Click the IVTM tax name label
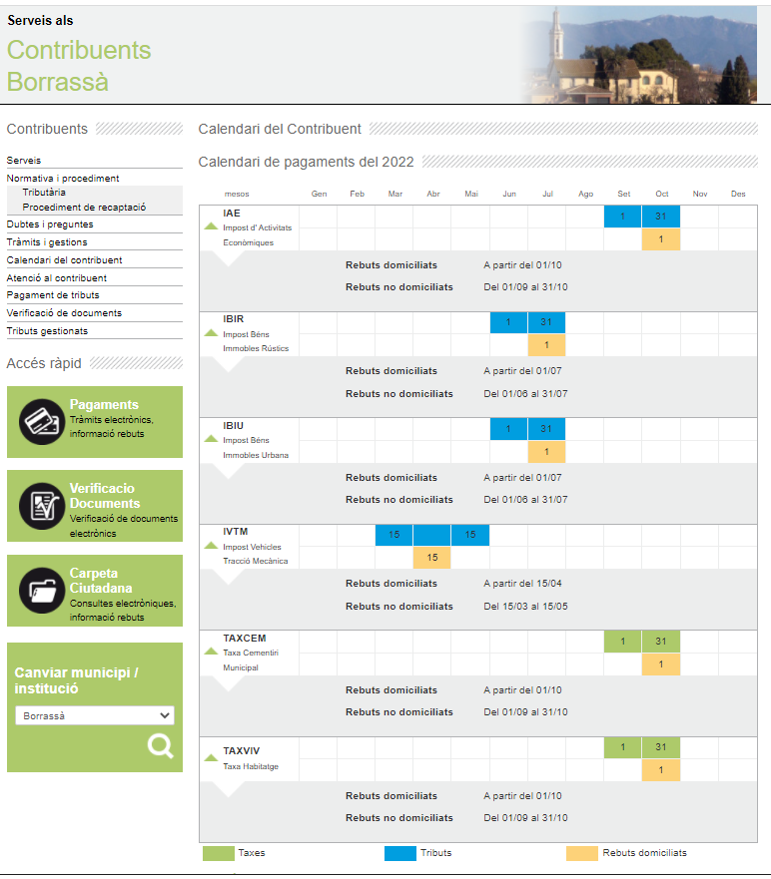Image resolution: width=771 pixels, height=879 pixels. point(235,532)
